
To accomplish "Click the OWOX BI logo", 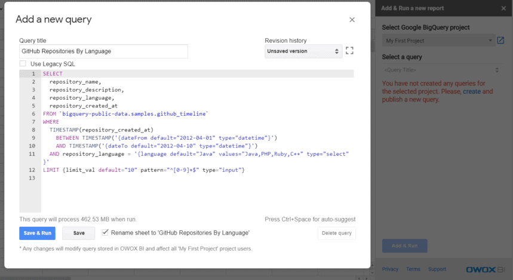I will coord(485,269).
